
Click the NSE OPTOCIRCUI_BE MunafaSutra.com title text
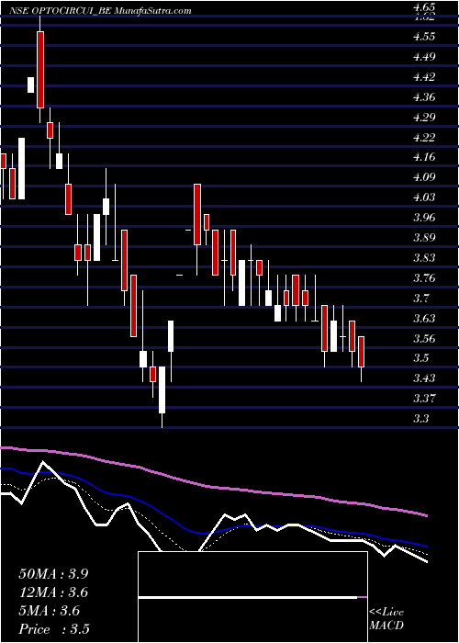coord(99,11)
